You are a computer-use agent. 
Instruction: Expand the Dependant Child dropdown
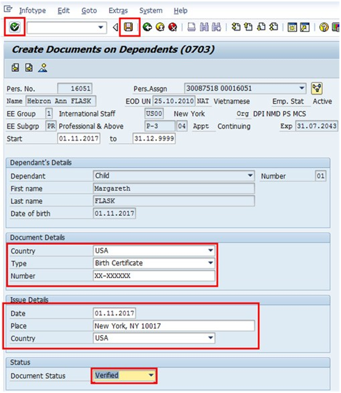tap(250, 176)
